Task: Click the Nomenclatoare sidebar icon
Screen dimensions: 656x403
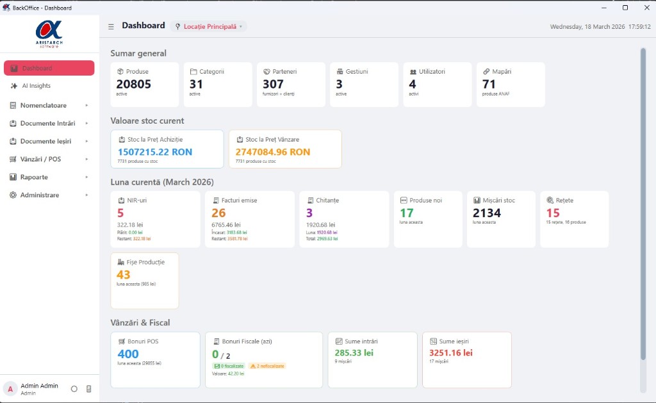Action: (13, 106)
